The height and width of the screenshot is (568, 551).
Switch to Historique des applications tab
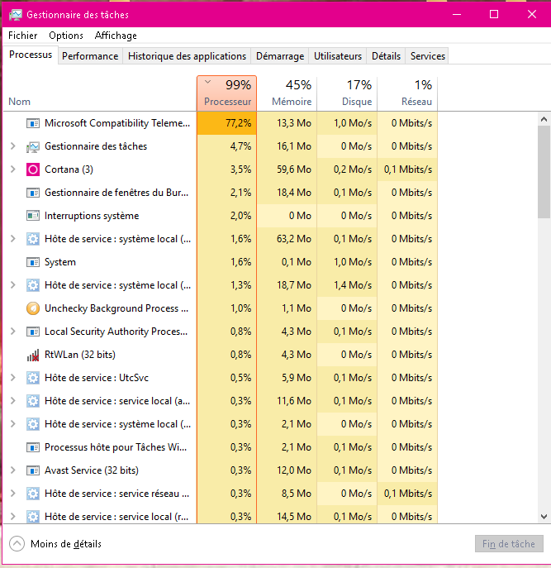[x=187, y=56]
